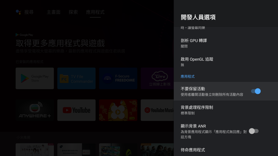Open 背景處理程序限制 setting
This screenshot has width=278, height=156.
(226, 110)
